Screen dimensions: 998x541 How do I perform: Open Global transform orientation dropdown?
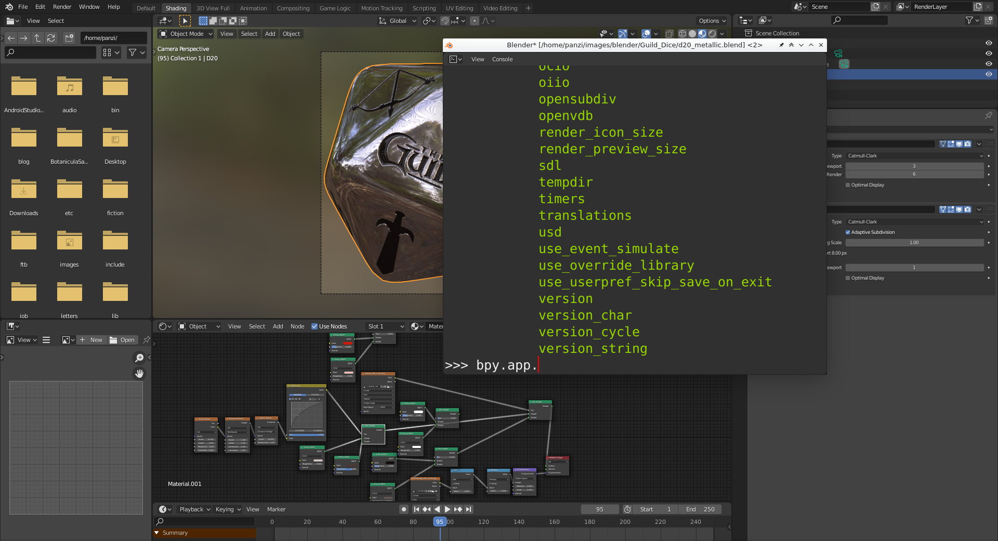(x=398, y=21)
